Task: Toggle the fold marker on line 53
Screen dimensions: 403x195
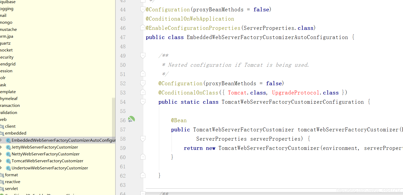Action: pos(143,92)
